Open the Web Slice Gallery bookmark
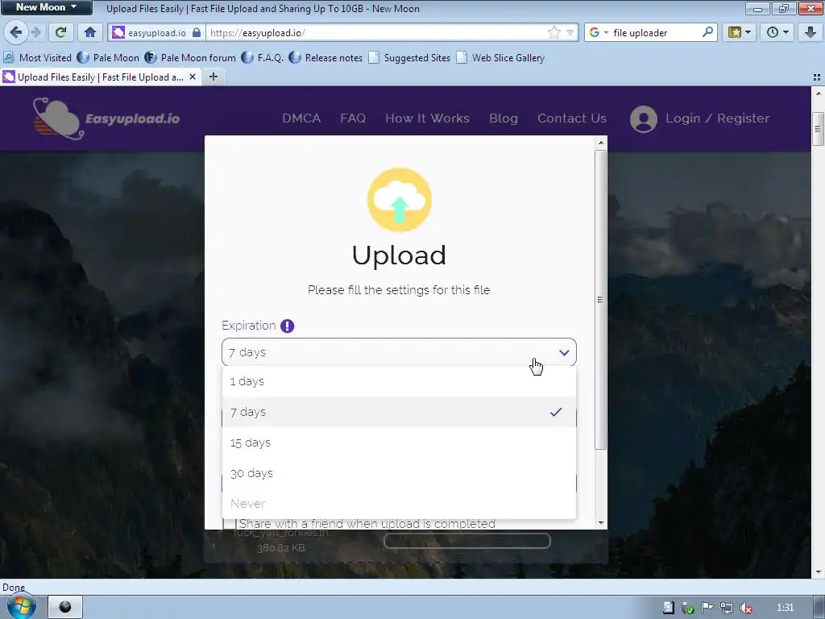Screen dimensions: 825x619 point(500,58)
